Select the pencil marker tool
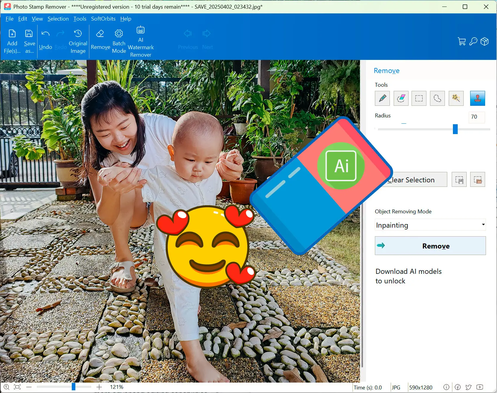497x393 pixels. click(382, 98)
